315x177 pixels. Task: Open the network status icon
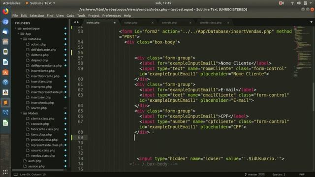292,3
